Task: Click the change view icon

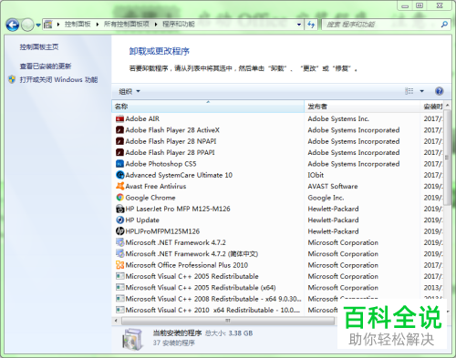Action: click(409, 91)
